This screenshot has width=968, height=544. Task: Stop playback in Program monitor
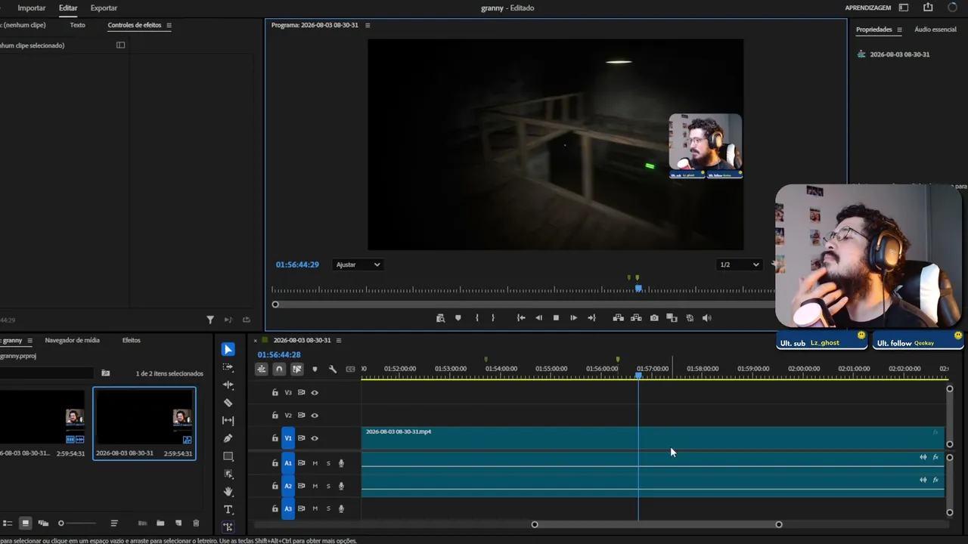pyautogui.click(x=556, y=318)
